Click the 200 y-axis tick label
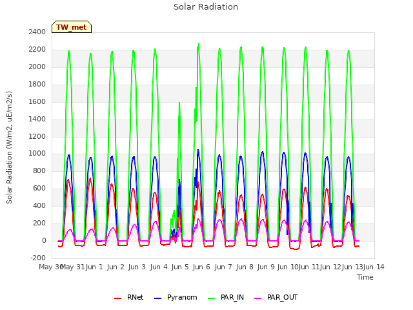Screen dimensions: 413x310 tap(39, 223)
